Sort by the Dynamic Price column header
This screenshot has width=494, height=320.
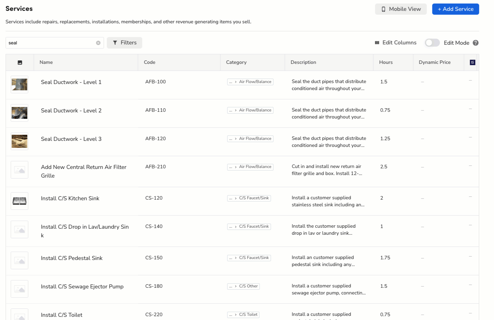click(434, 62)
